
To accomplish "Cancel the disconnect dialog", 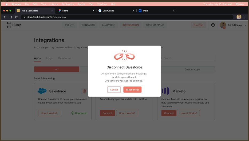I will point(114,90).
